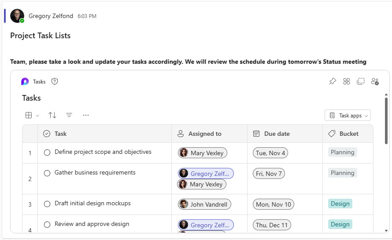This screenshot has height=240, width=392.
Task: Open Gregory Zelfond's profile name link
Action: (51, 16)
